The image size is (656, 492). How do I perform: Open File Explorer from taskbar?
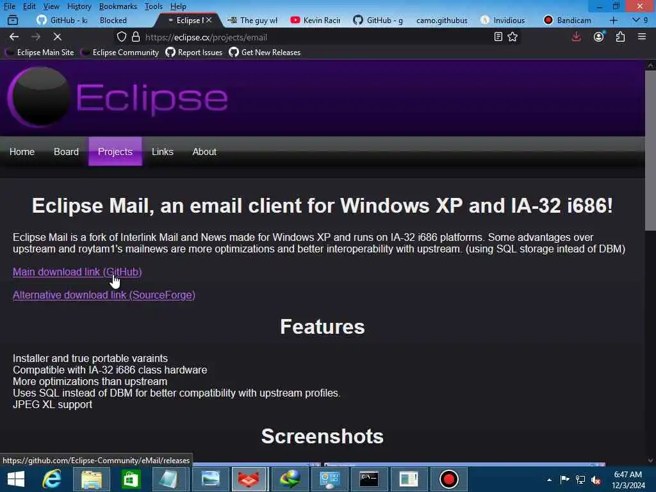coord(92,479)
